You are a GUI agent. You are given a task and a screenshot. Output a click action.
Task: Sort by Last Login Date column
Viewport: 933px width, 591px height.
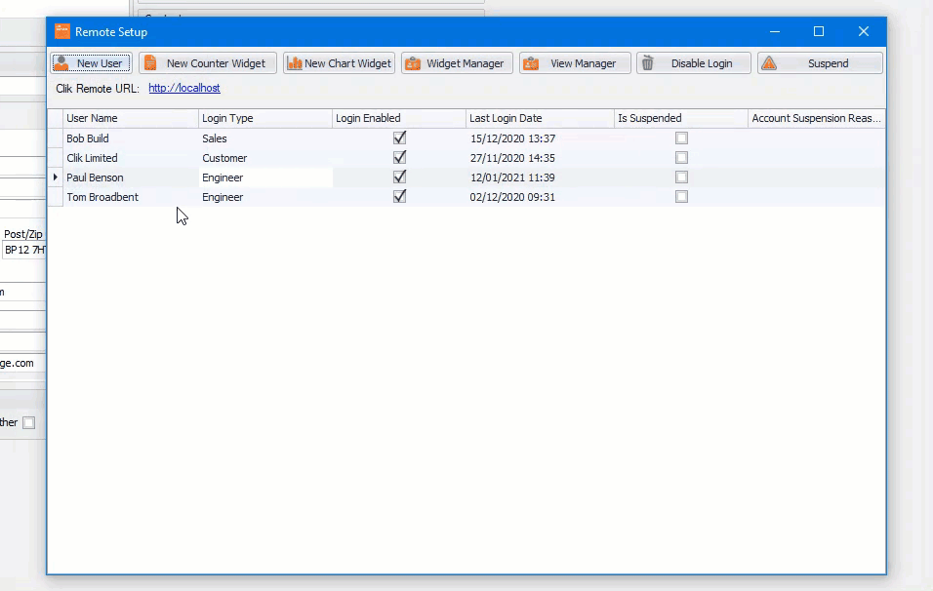pos(540,118)
